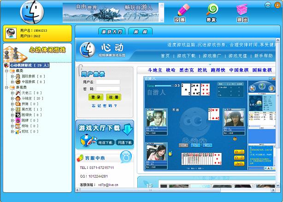
Task: Click the horizontal scrollbar right arrow
Action: (x=273, y=190)
